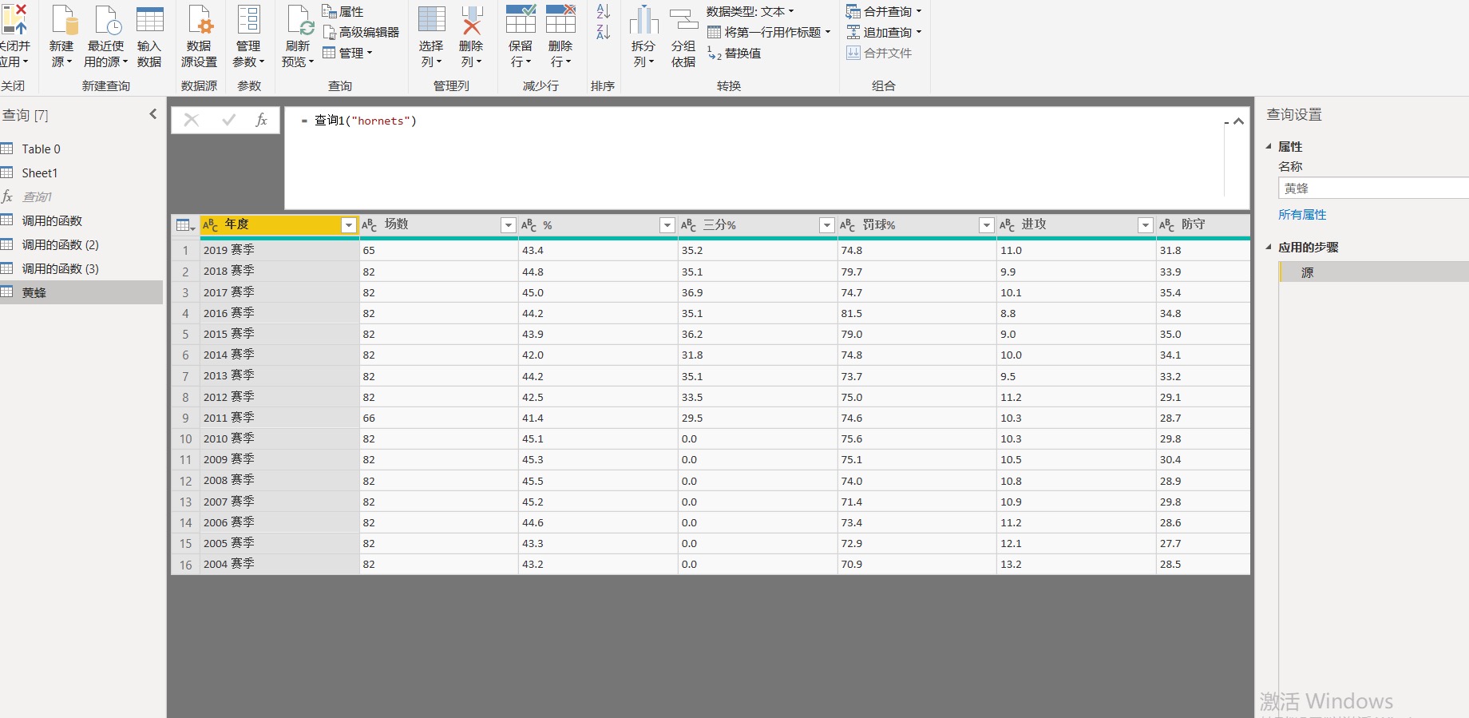Expand the 数据类型: 文本 dropdown

pos(750,11)
